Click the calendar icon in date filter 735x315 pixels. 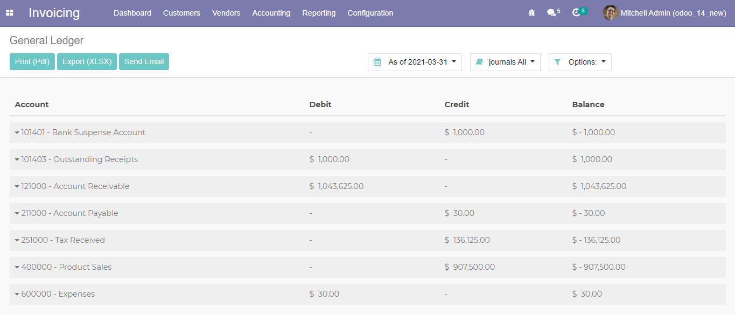(377, 62)
